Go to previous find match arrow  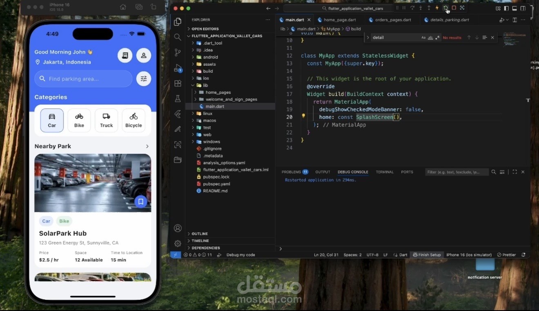[x=469, y=38]
